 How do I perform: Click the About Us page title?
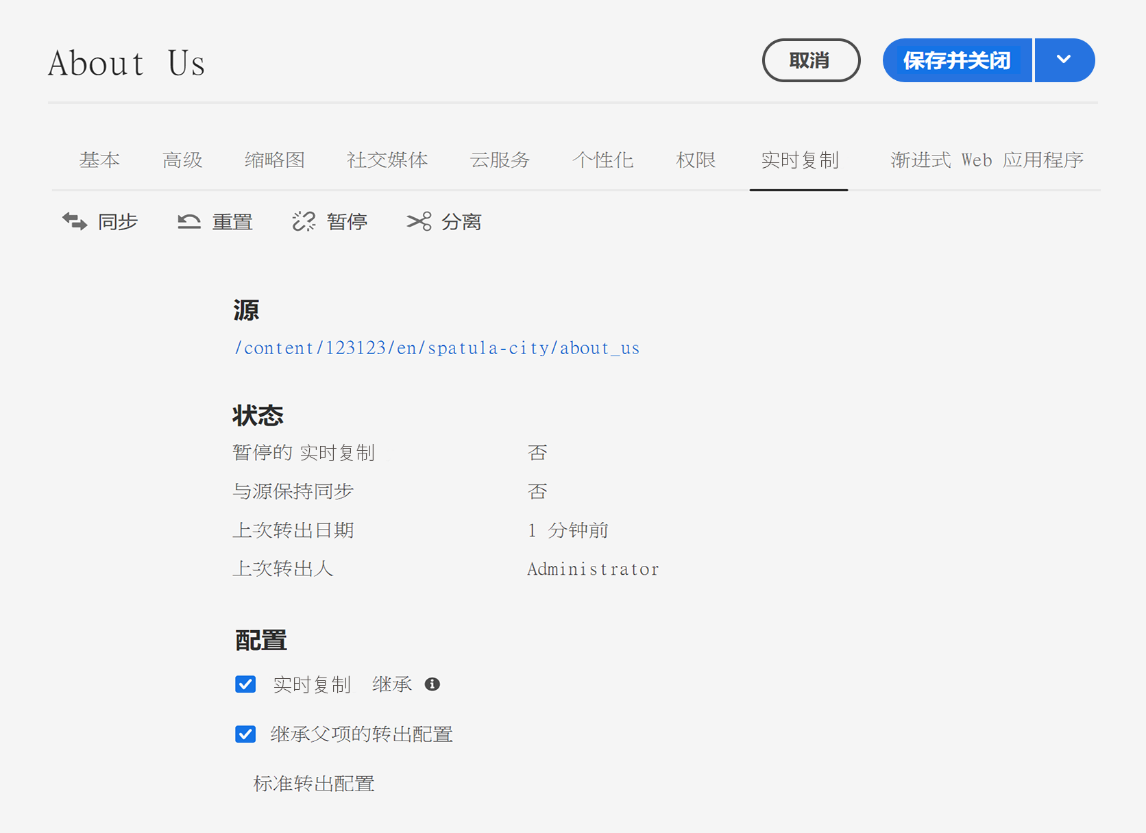(127, 64)
